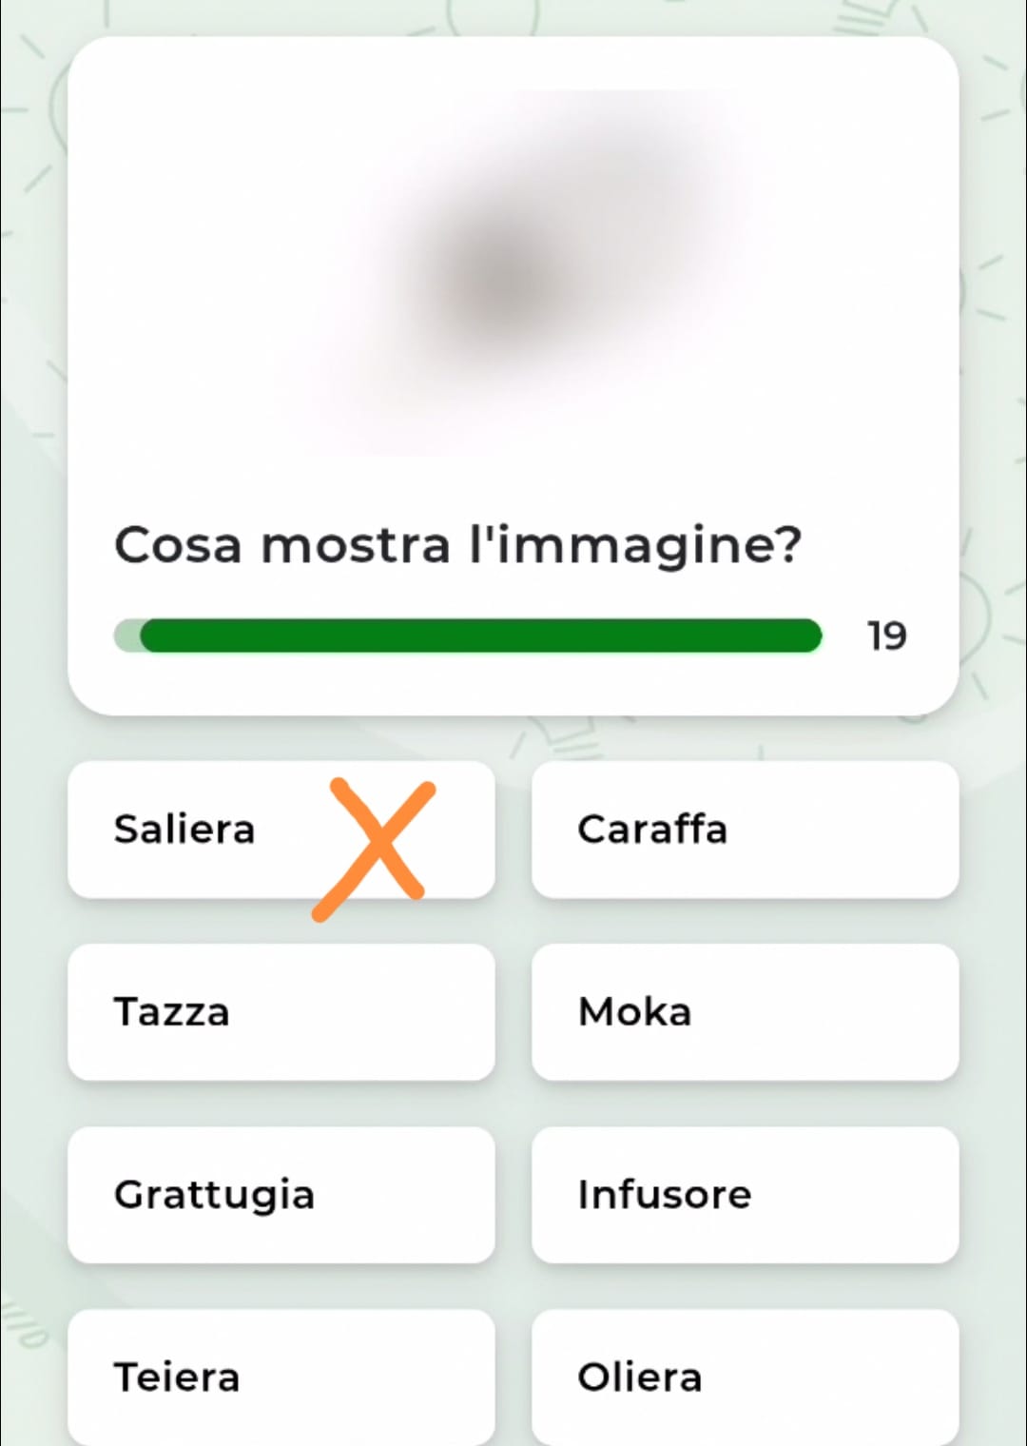Click the dark green timer progress bar
1027x1446 pixels.
[480, 635]
